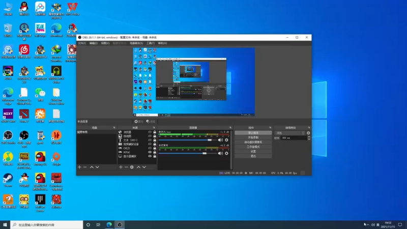Pop out the 来源 dock panel
The height and width of the screenshot is (229, 407).
coord(154,128)
